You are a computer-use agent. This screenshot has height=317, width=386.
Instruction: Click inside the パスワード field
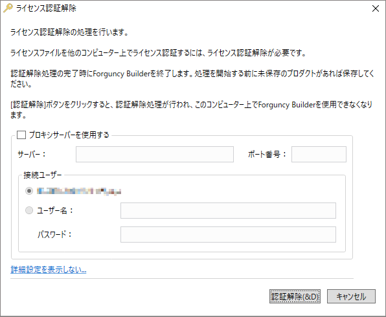click(x=228, y=234)
